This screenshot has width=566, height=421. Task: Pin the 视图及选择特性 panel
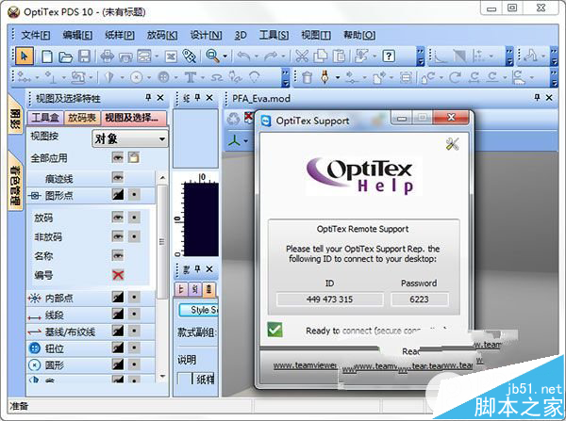coord(148,97)
